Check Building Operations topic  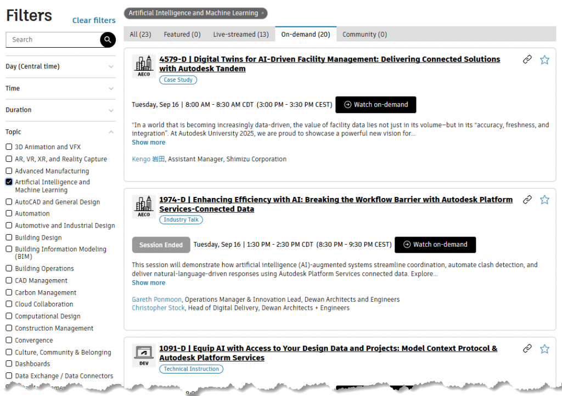click(9, 268)
